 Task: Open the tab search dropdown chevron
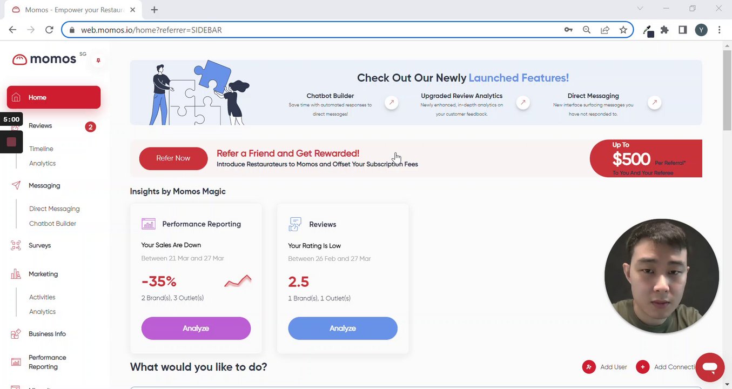[x=640, y=9]
